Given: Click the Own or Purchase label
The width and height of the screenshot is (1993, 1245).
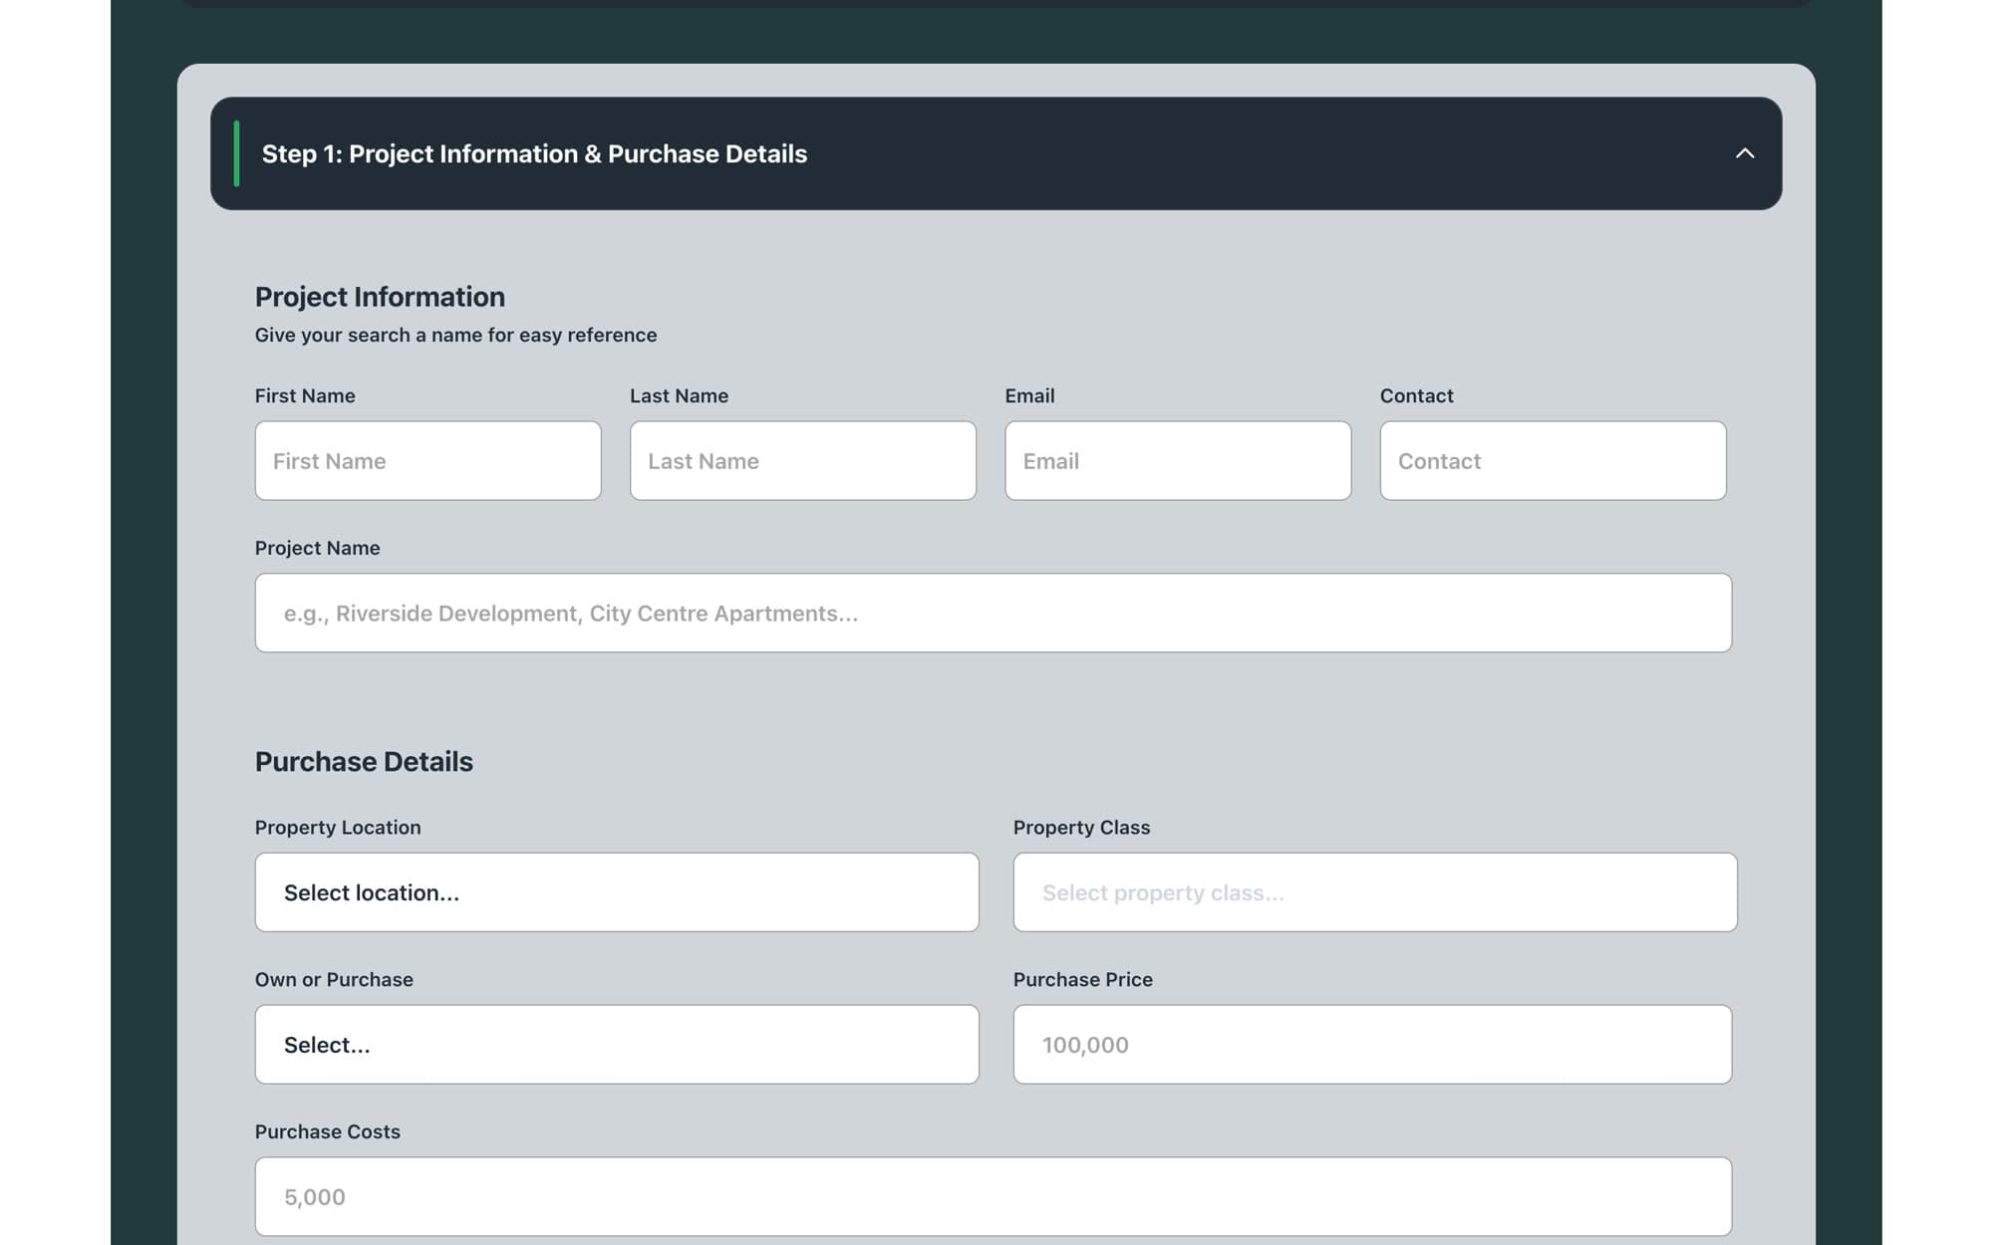Looking at the screenshot, I should tap(334, 979).
